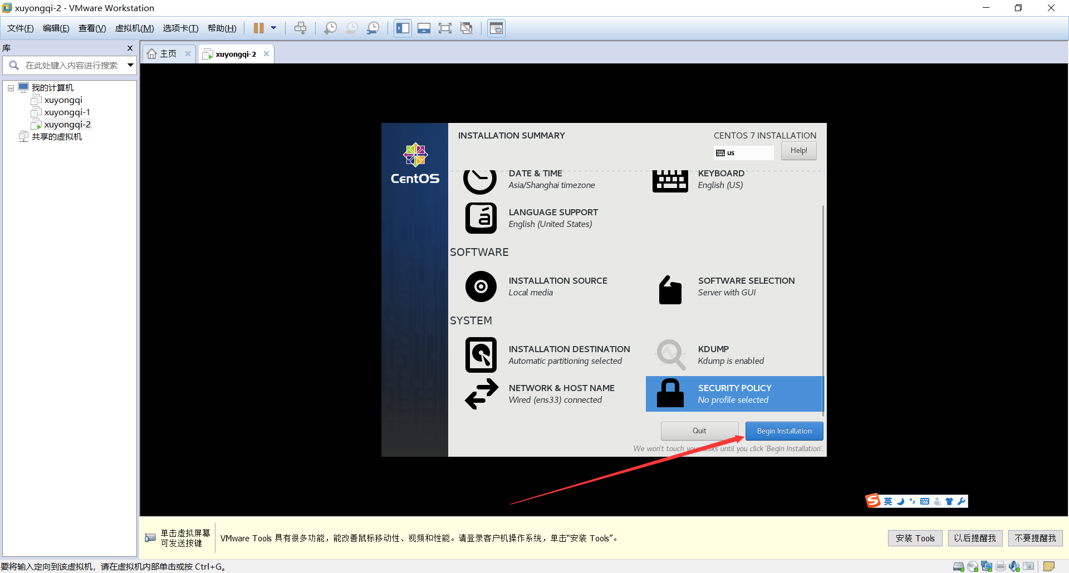Click the Quit button
This screenshot has height=573, width=1069.
[x=699, y=431]
